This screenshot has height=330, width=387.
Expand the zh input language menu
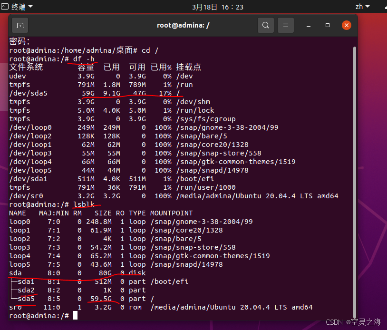(363, 7)
